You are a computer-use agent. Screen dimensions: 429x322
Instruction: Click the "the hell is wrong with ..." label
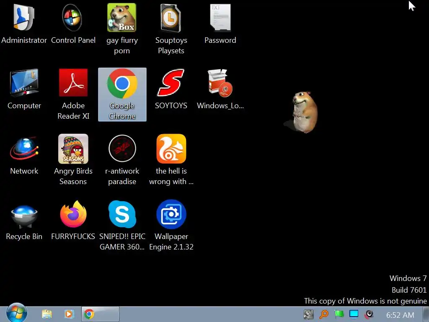pyautogui.click(x=171, y=176)
